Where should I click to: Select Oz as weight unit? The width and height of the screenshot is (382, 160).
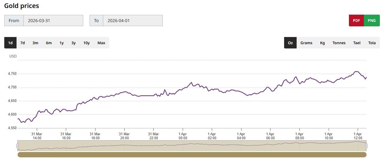290,43
